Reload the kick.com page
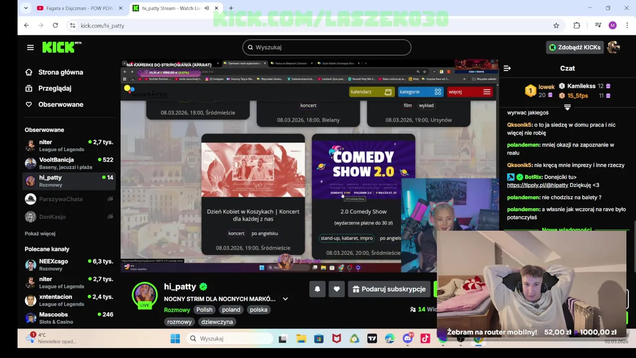The width and height of the screenshot is (636, 358). point(55,25)
